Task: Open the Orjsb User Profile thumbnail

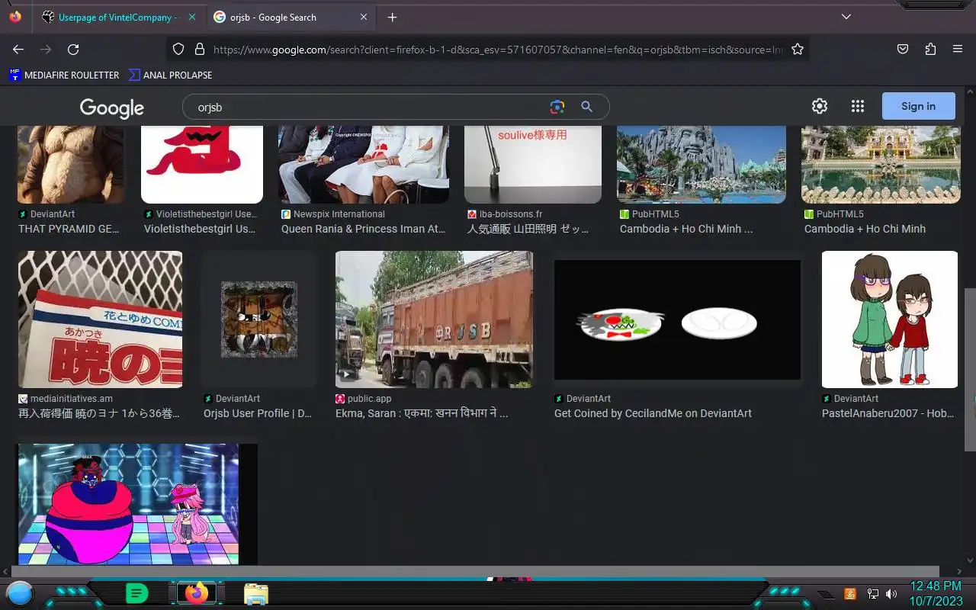Action: pos(259,319)
